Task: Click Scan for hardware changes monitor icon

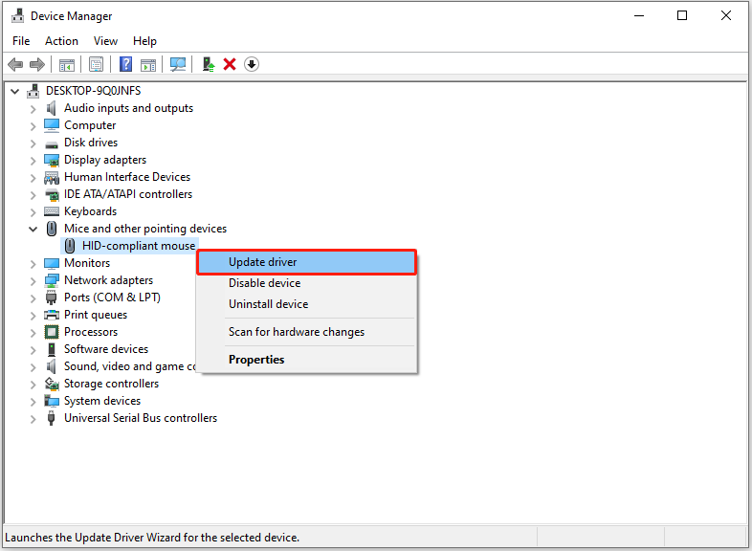Action: point(178,64)
